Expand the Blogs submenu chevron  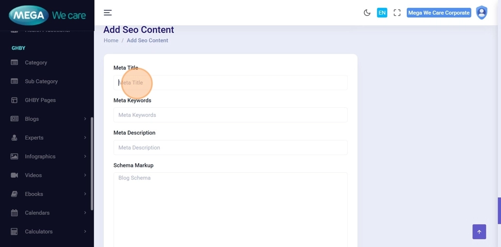click(x=85, y=119)
